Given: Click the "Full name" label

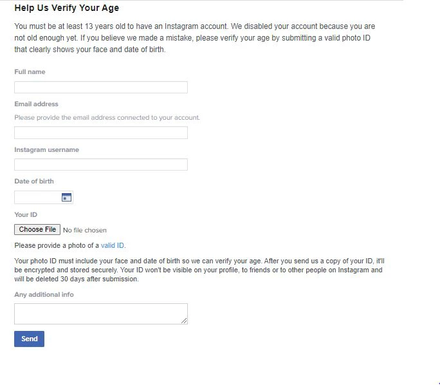Looking at the screenshot, I should 30,72.
